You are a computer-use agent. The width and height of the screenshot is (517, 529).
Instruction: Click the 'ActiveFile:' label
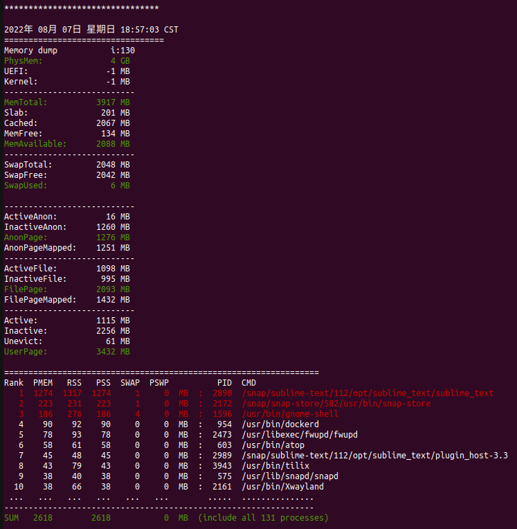point(30,269)
